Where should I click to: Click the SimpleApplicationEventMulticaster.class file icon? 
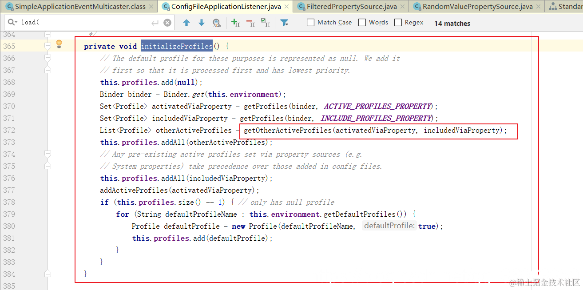pyautogui.click(x=9, y=7)
